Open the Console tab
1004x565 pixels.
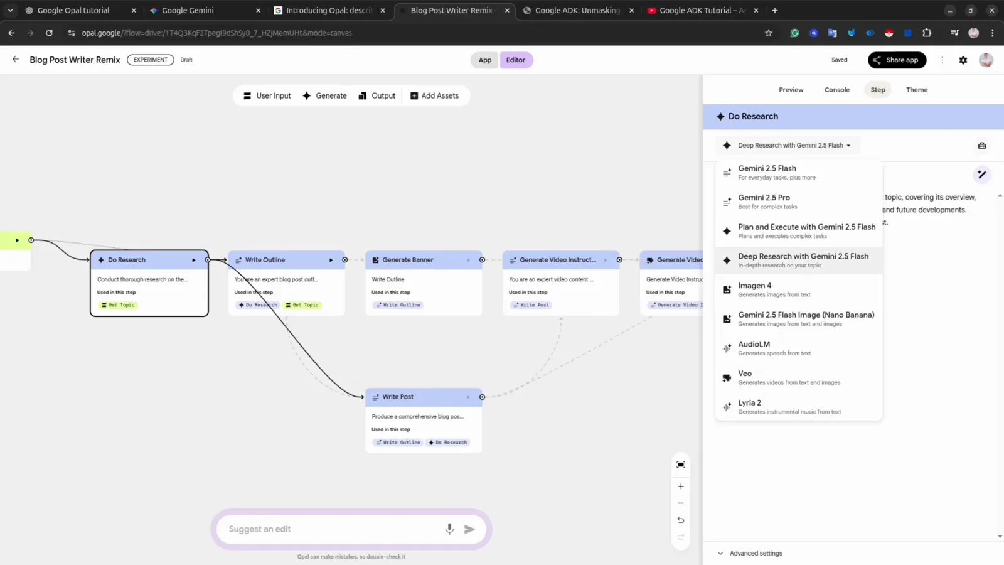tap(837, 90)
